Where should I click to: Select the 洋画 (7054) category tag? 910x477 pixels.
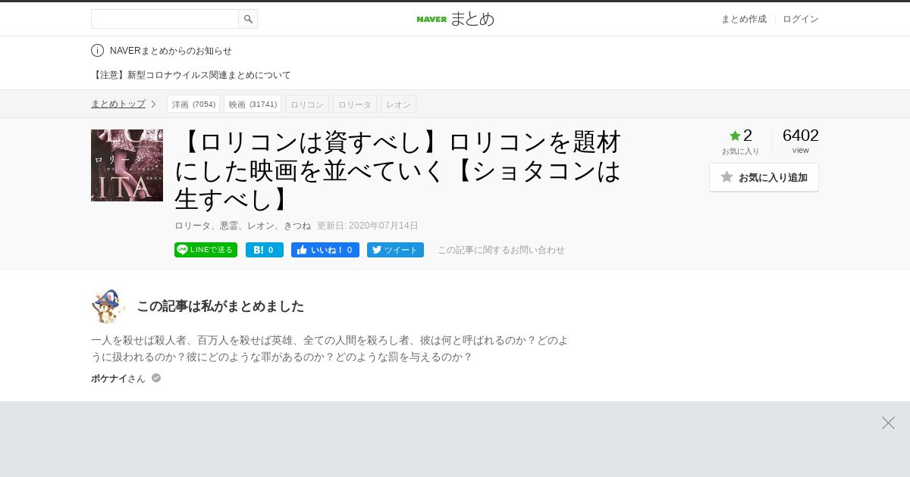193,104
